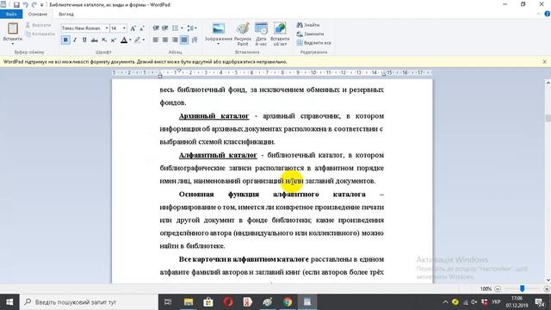This screenshot has width=551, height=310.
Task: Expand the bullet list style dropdown
Action: 182,28
